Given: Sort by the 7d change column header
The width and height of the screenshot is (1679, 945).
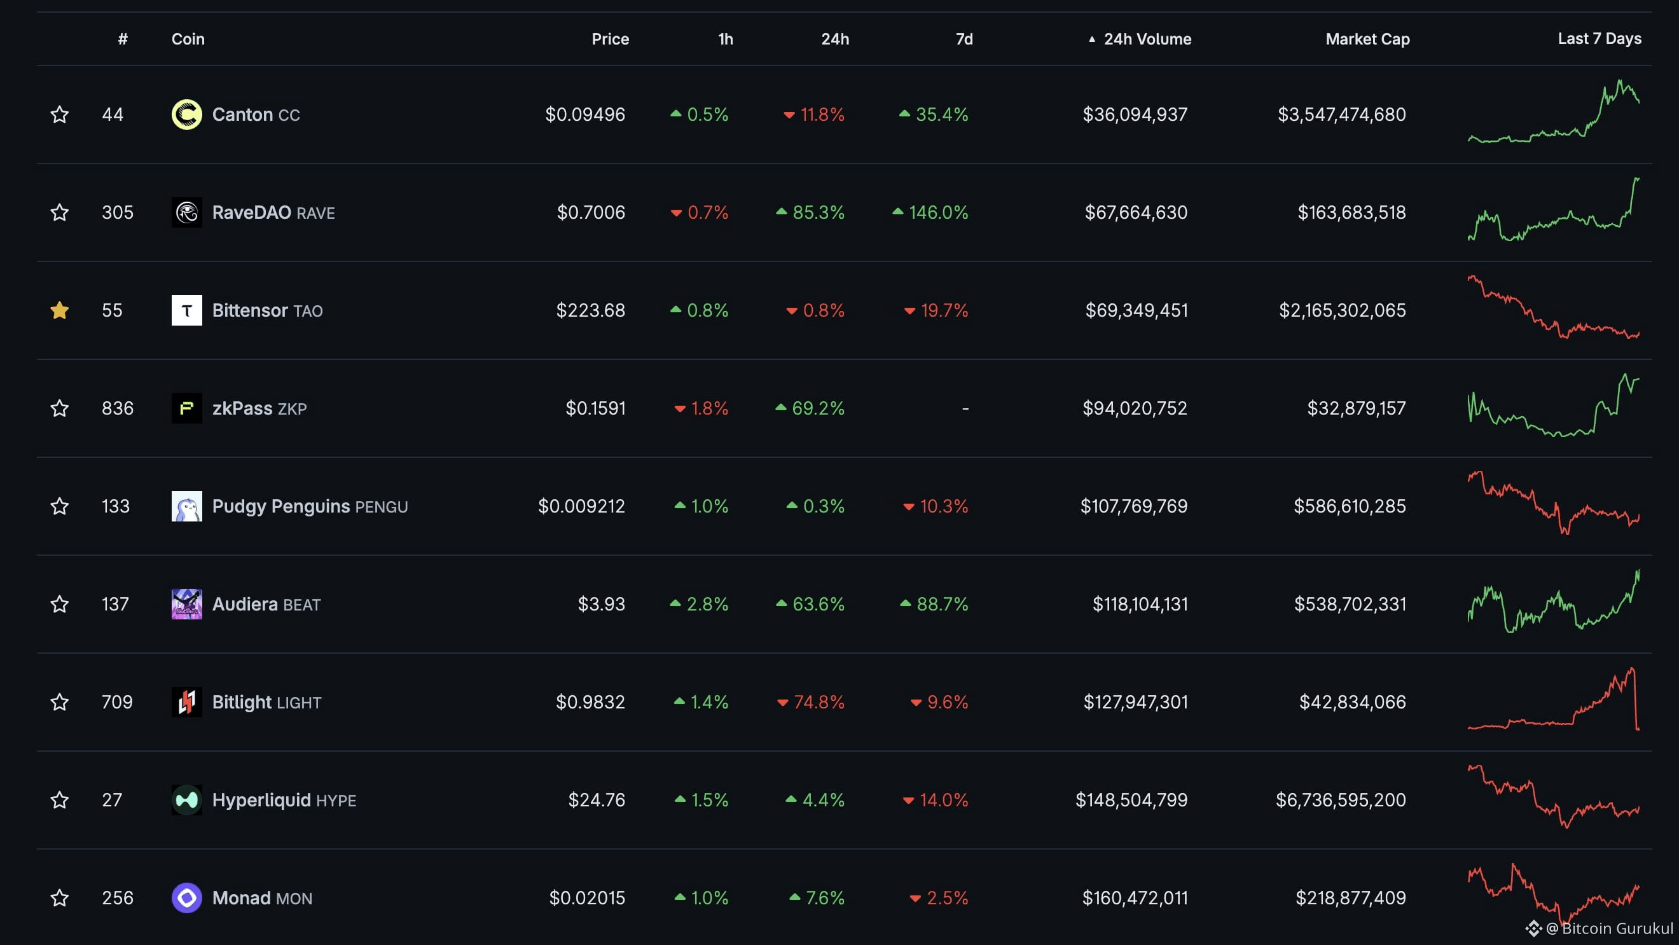Looking at the screenshot, I should click(964, 39).
